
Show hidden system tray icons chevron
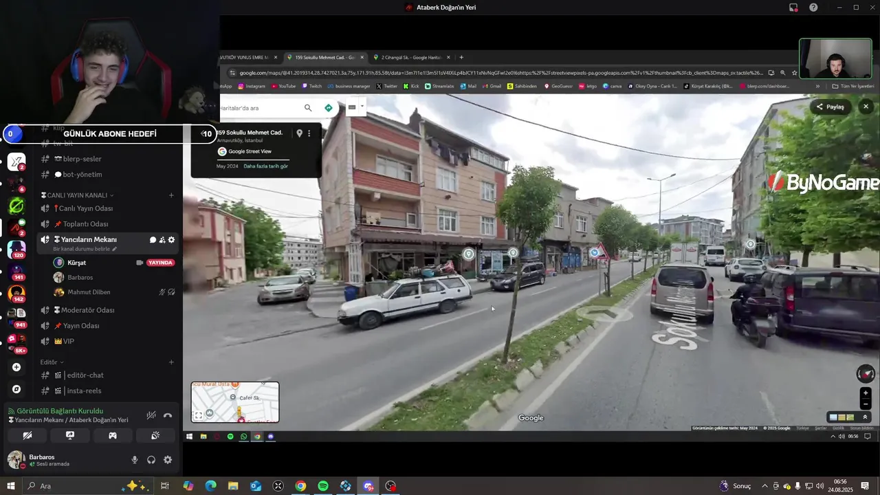point(764,486)
